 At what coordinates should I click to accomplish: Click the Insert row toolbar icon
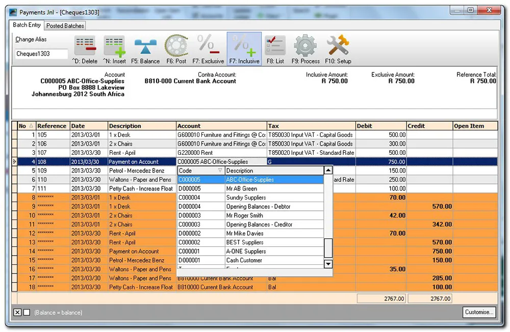click(x=114, y=46)
